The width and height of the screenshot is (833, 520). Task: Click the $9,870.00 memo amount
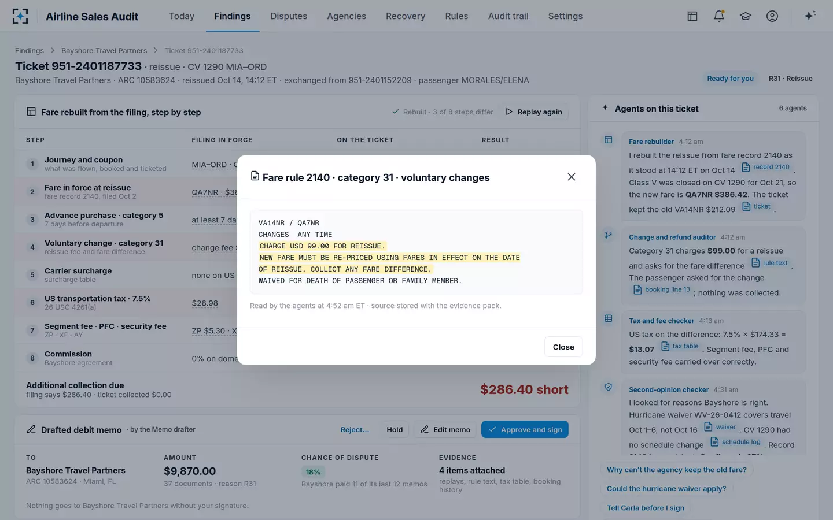190,471
